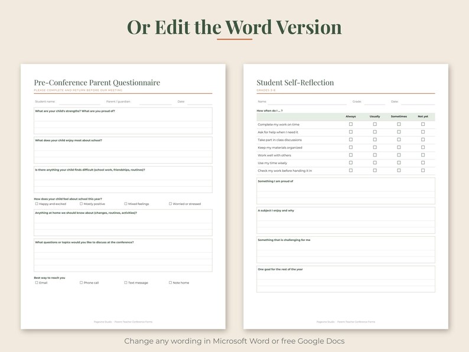Click the 'One goal for the rest of the year' box
This screenshot has height=352, width=469.
pyautogui.click(x=346, y=279)
